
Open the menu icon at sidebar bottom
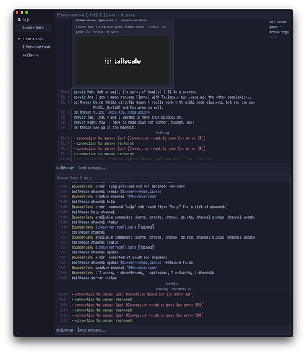coord(18,333)
